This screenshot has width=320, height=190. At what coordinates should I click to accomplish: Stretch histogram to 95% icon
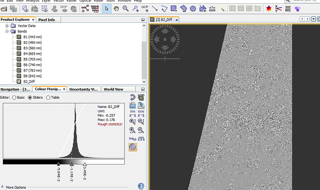click(133, 114)
